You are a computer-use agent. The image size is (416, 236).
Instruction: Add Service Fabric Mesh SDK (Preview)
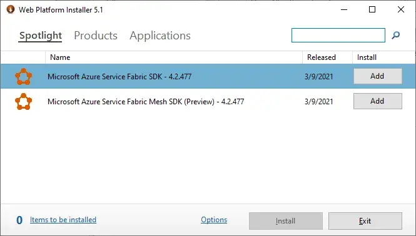[x=378, y=101]
